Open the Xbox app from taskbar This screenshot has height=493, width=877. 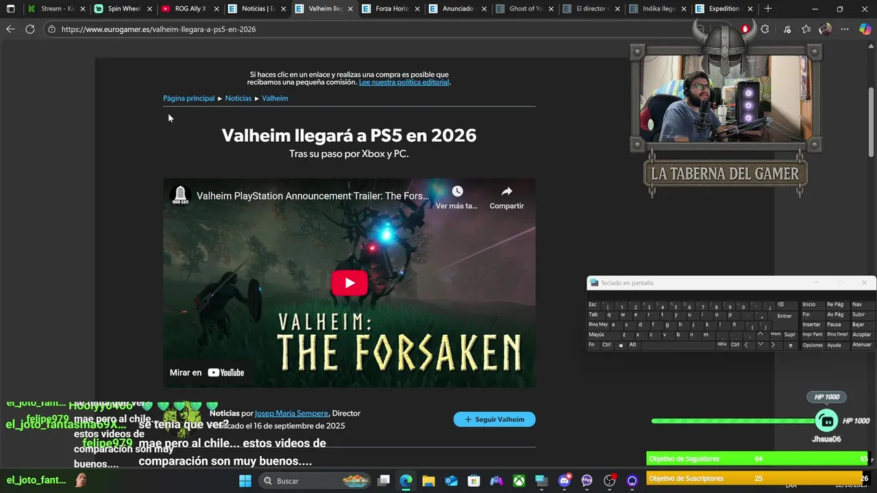click(x=519, y=481)
